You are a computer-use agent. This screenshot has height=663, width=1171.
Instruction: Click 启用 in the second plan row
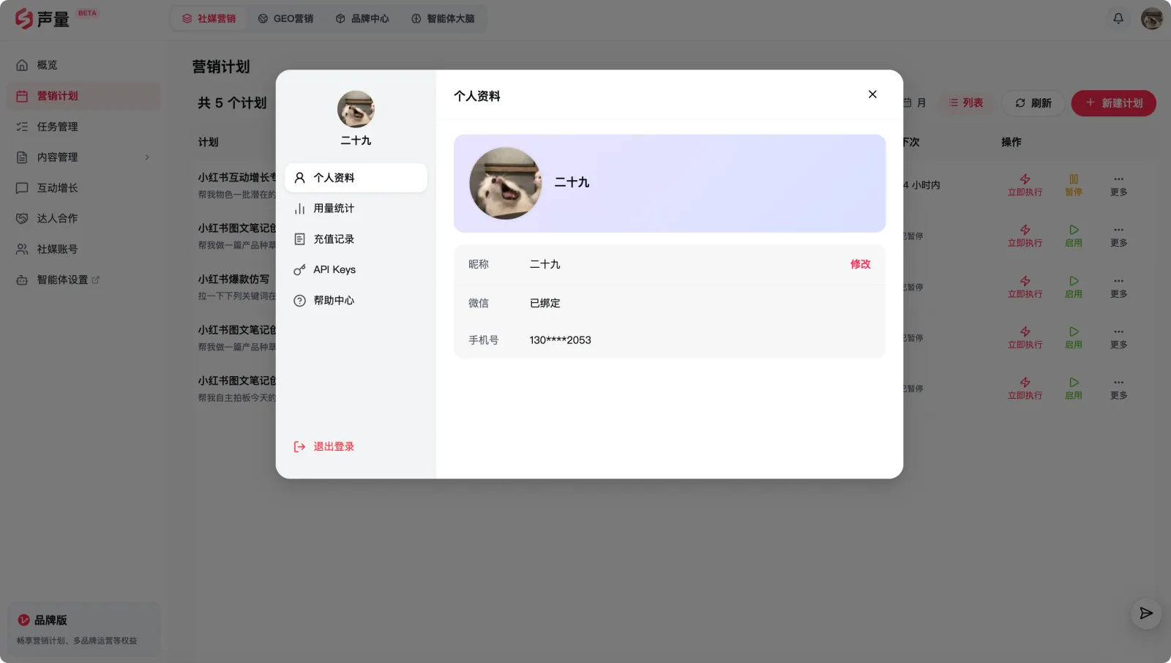click(x=1074, y=236)
